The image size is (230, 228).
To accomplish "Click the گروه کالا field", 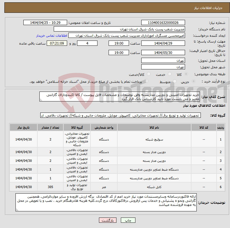I will tap(121, 115).
